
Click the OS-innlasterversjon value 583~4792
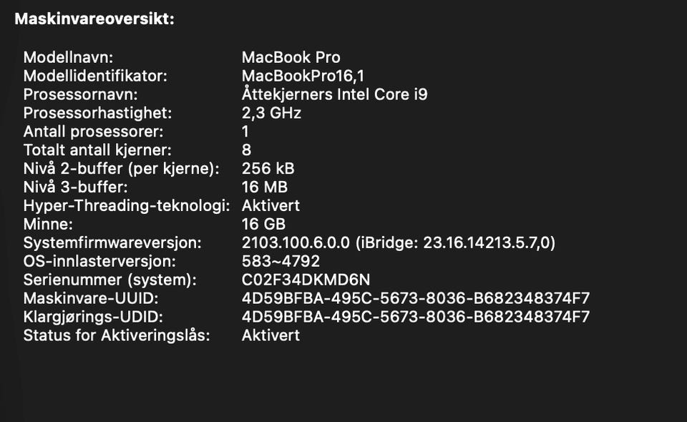pos(281,262)
